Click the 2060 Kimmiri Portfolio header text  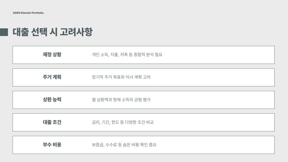28,13
